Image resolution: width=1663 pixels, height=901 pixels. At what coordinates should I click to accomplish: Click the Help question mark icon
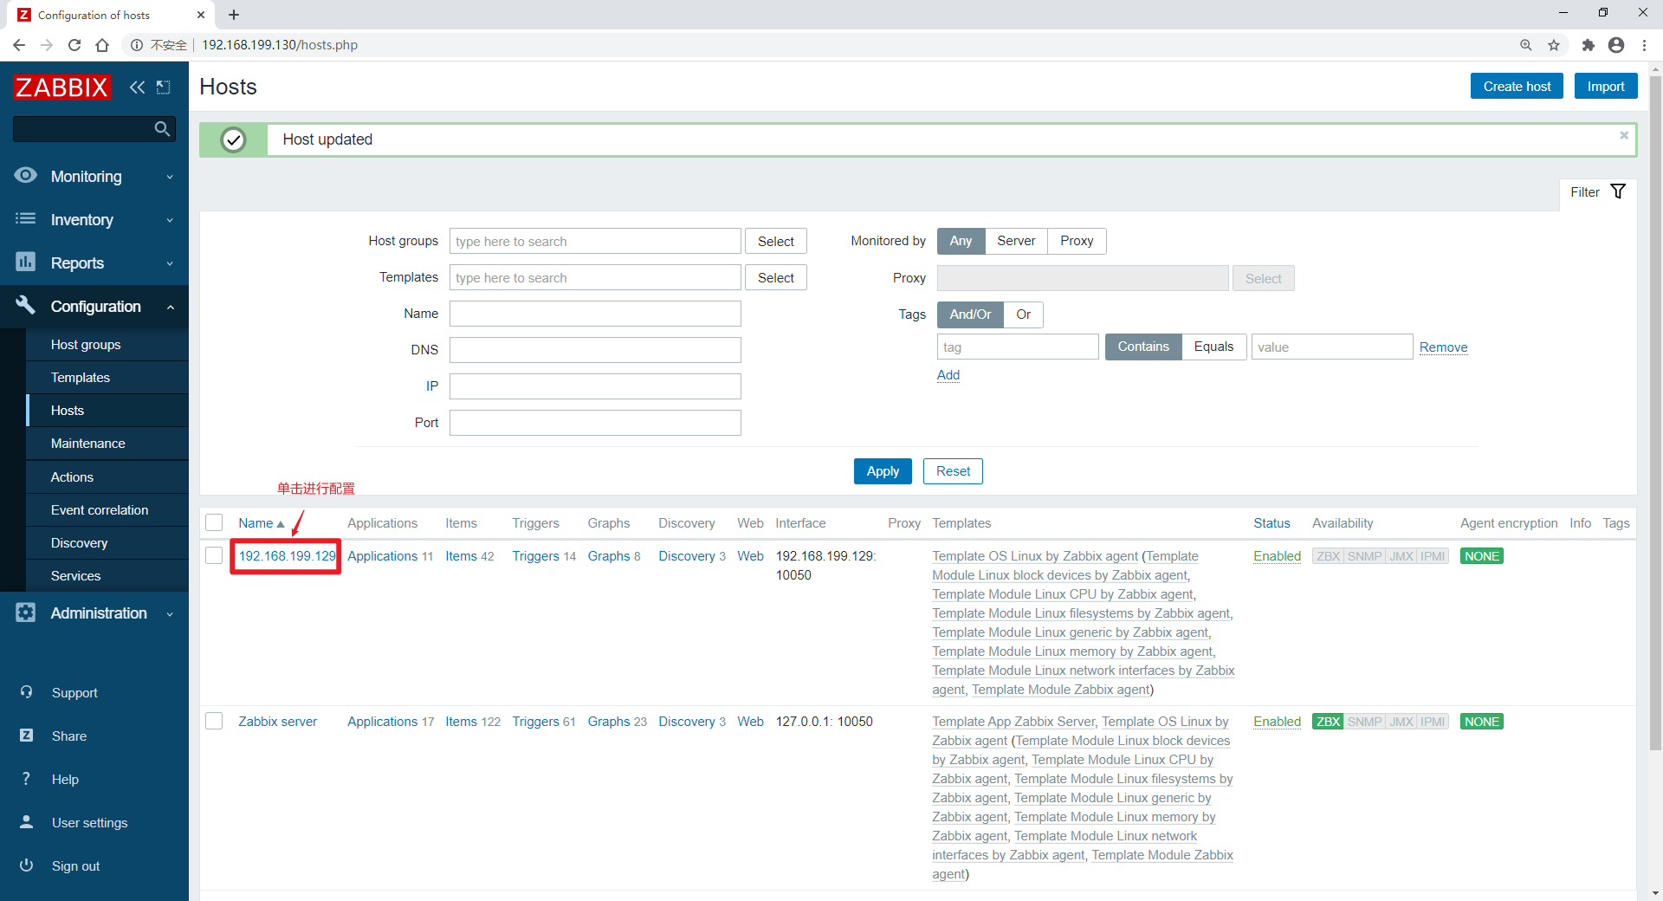click(x=26, y=779)
